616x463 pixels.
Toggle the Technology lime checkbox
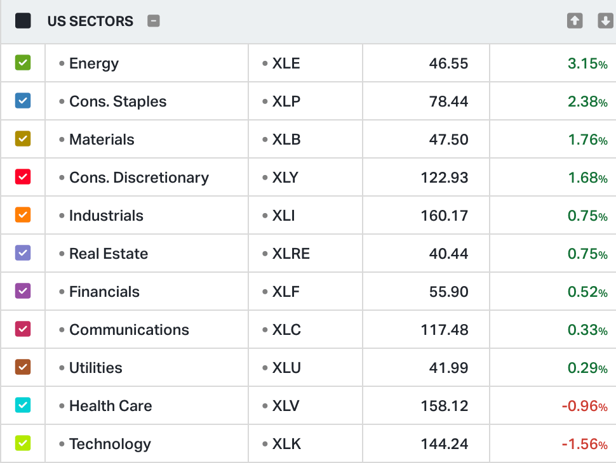[23, 443]
